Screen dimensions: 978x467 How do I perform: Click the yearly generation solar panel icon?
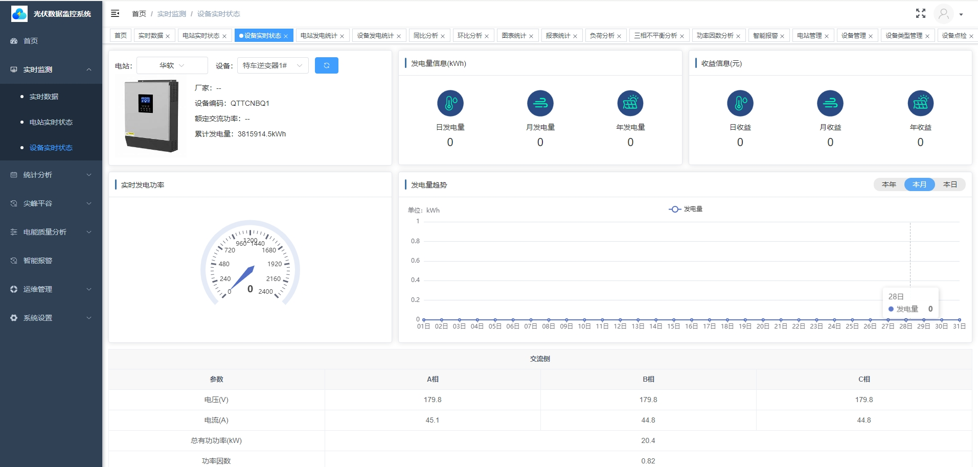click(630, 103)
